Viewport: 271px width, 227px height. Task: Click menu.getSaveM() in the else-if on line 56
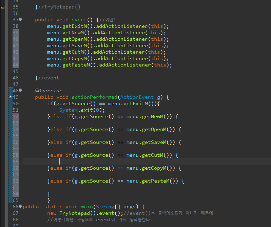pos(151,142)
